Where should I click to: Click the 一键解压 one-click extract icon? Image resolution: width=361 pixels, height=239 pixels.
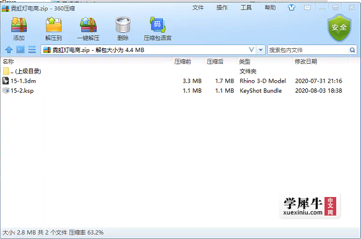(x=88, y=25)
